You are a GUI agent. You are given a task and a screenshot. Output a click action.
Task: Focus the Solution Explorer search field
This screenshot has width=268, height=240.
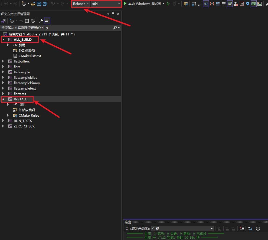pyautogui.click(x=56, y=28)
